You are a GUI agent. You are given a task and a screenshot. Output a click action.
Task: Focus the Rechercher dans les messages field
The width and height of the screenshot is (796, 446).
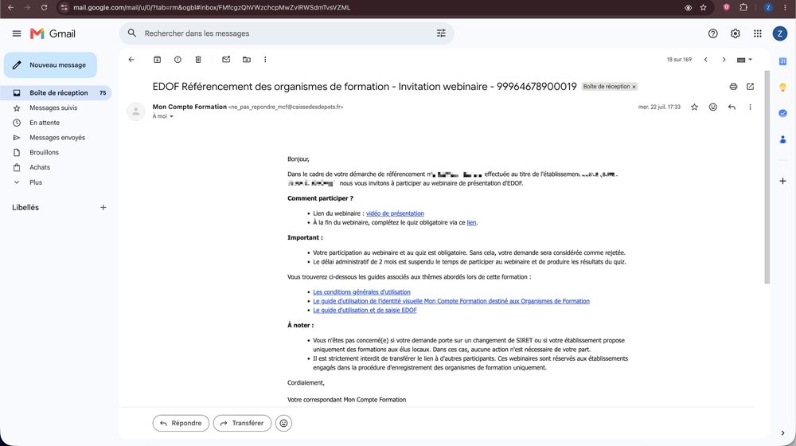pyautogui.click(x=287, y=33)
